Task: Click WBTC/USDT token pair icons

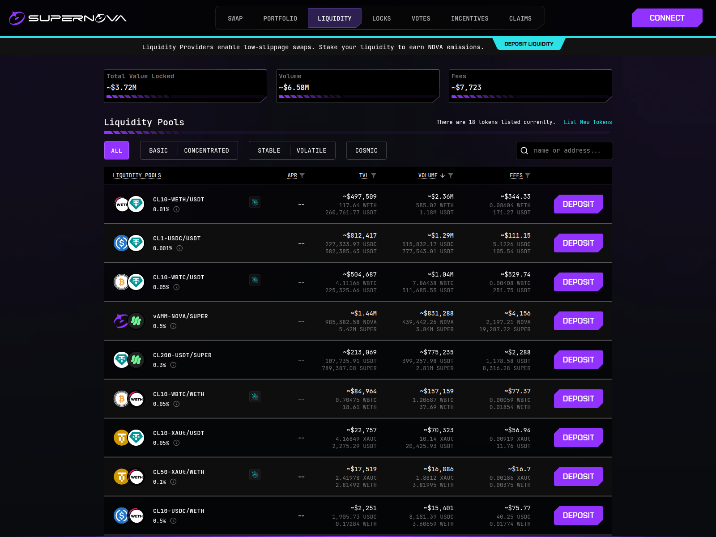Action: pos(129,282)
